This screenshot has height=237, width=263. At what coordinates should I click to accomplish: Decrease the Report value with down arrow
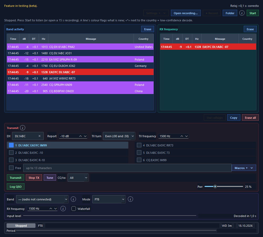point(85,136)
